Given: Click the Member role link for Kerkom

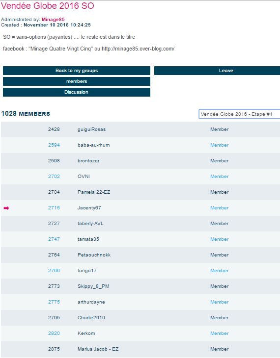Looking at the screenshot, I should coord(220,333).
